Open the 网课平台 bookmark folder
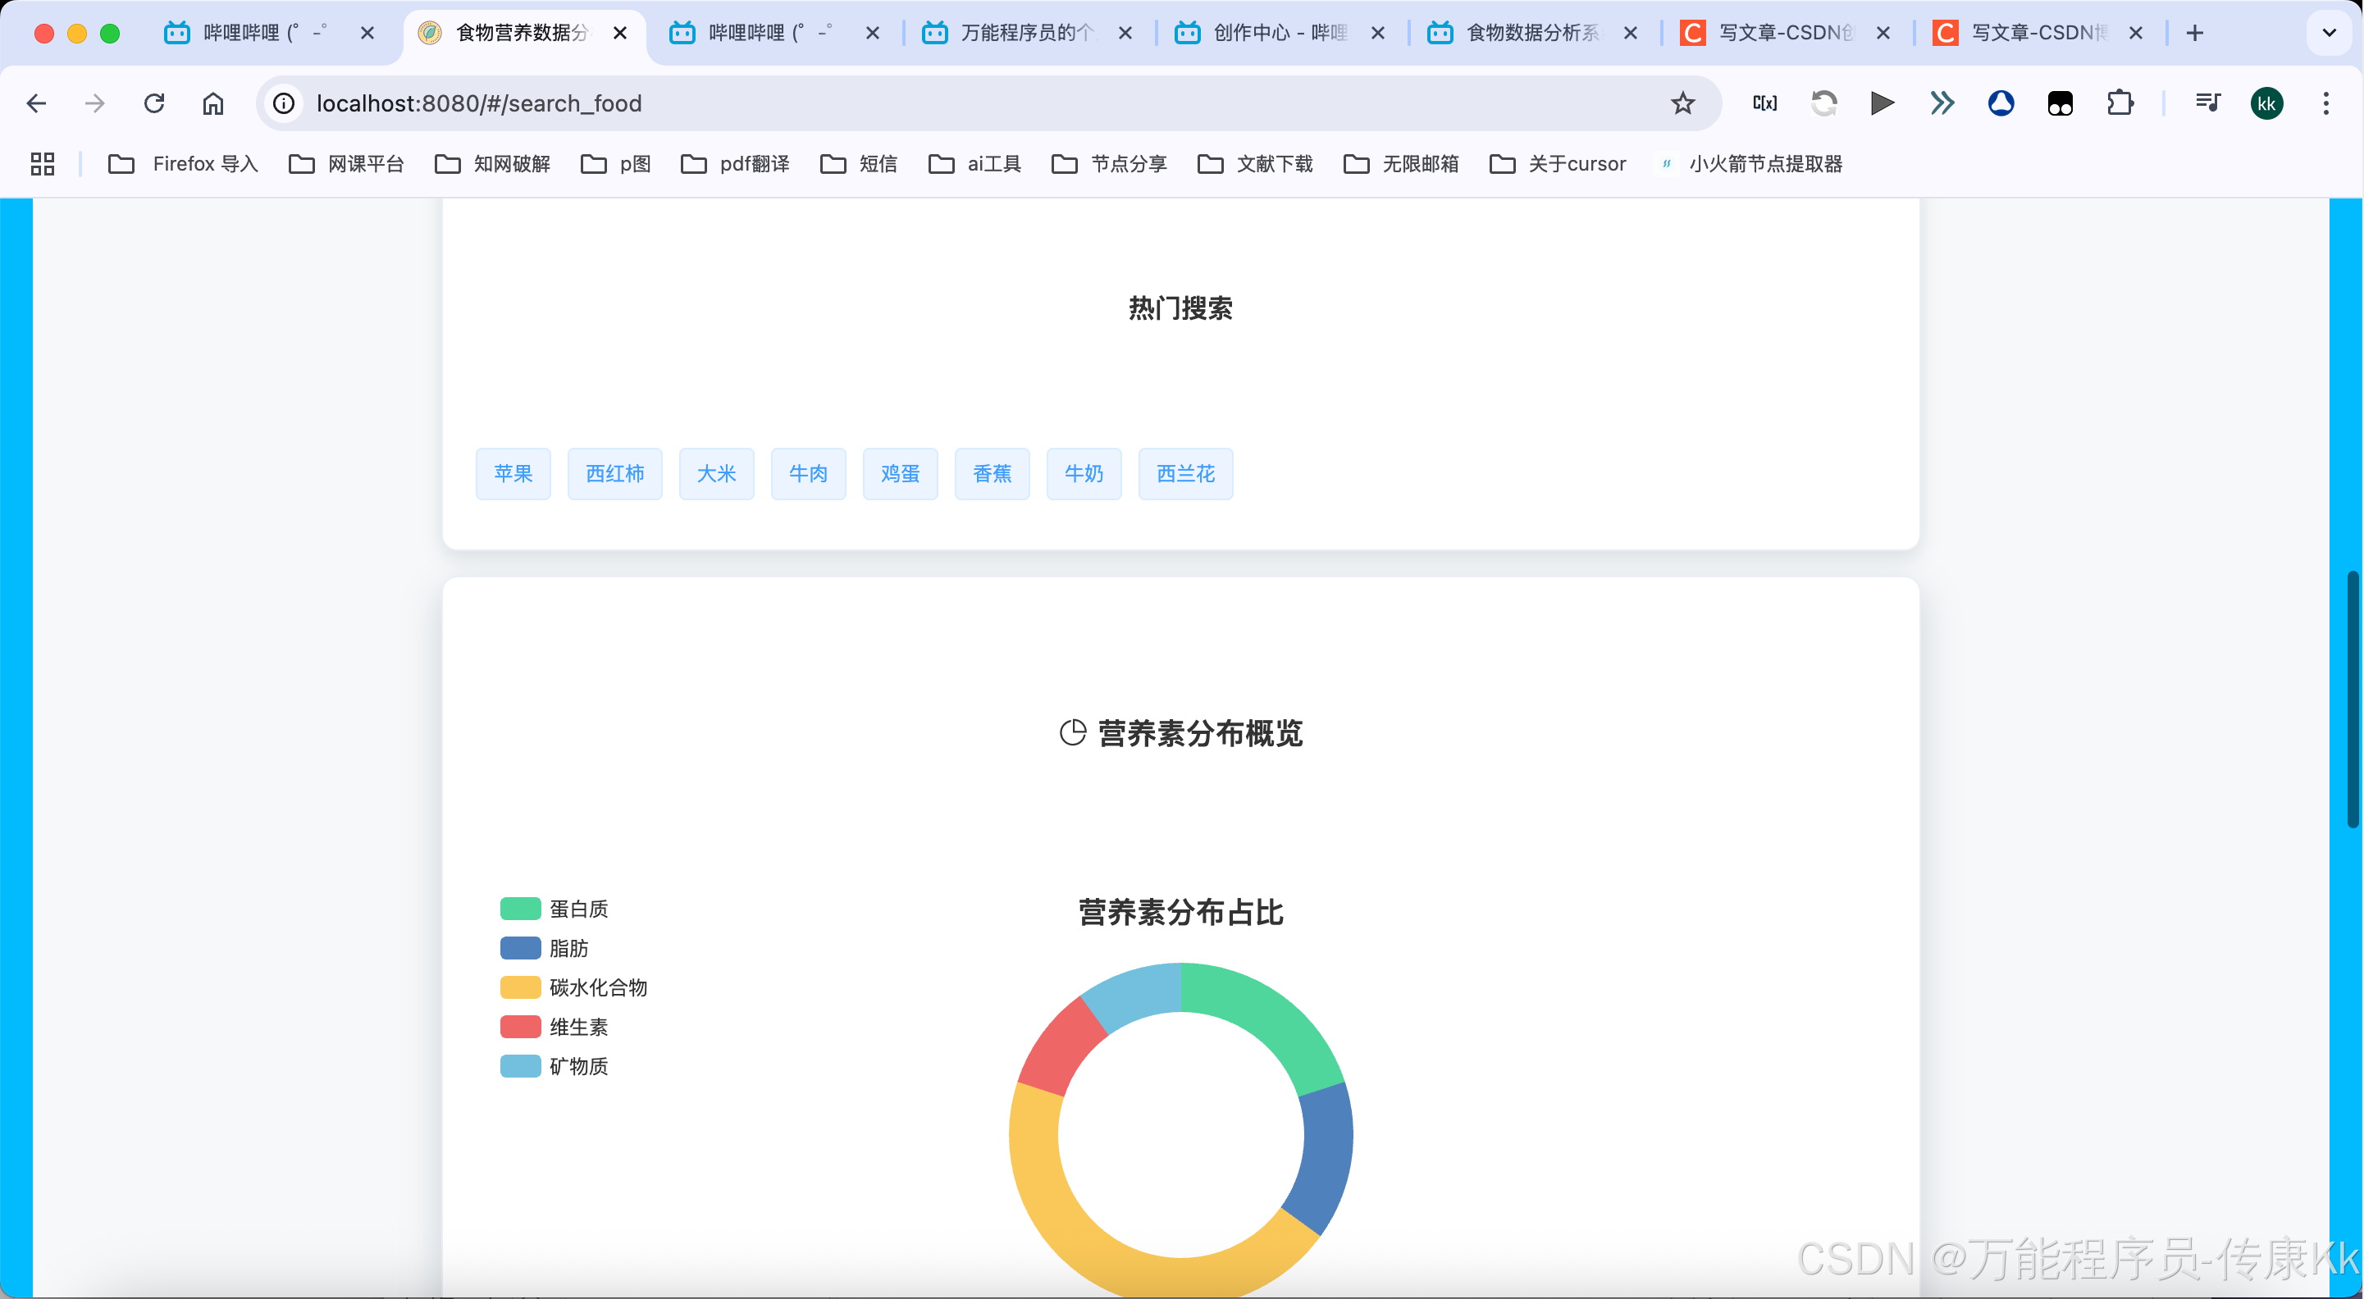Image resolution: width=2364 pixels, height=1299 pixels. pyautogui.click(x=347, y=163)
